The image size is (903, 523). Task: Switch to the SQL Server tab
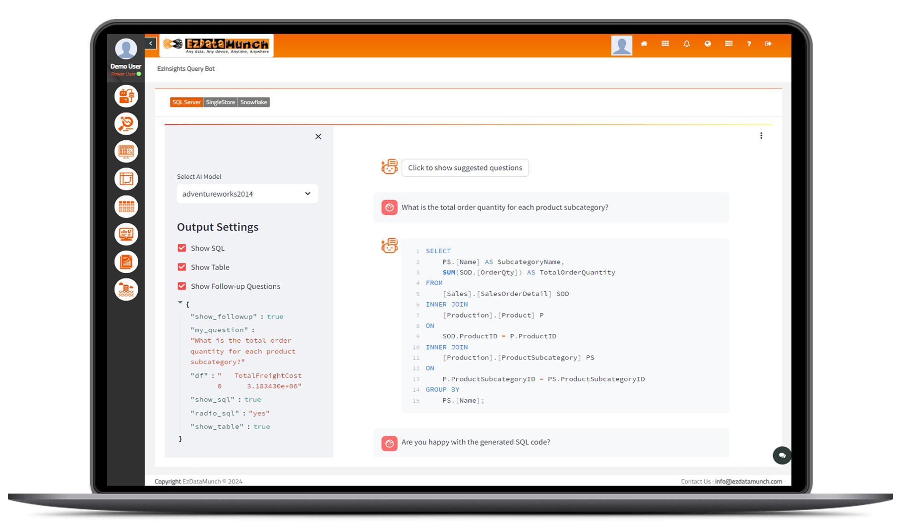coord(186,102)
